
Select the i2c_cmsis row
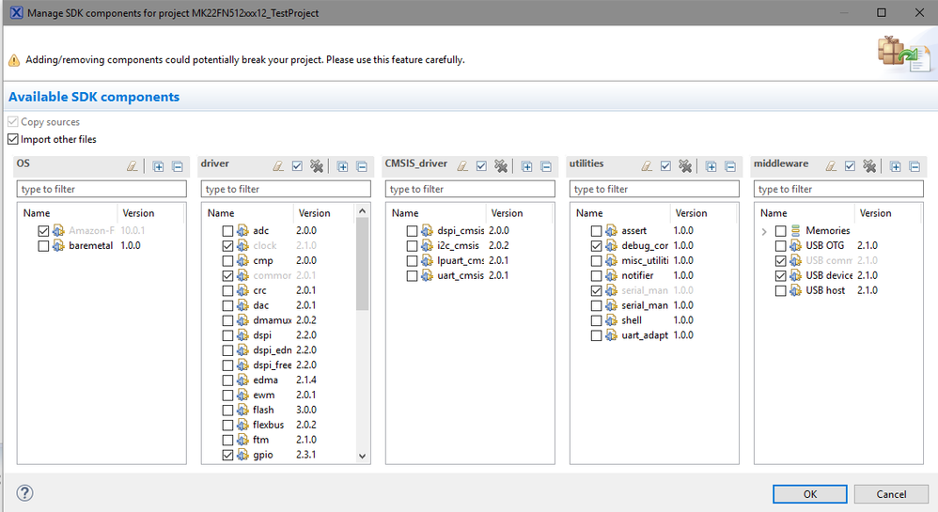pyautogui.click(x=470, y=246)
